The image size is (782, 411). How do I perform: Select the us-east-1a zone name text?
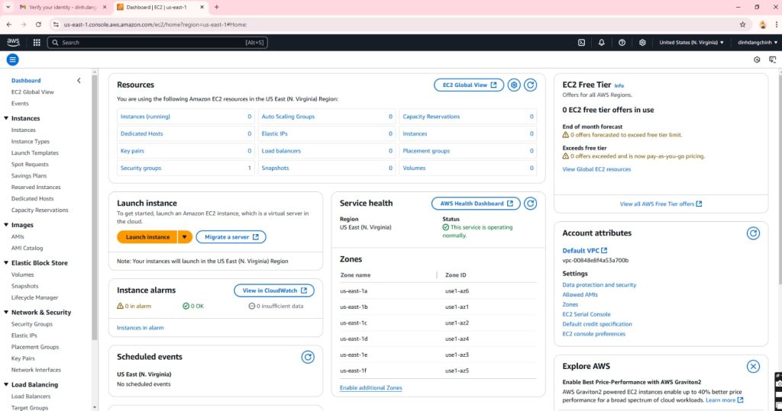click(354, 291)
